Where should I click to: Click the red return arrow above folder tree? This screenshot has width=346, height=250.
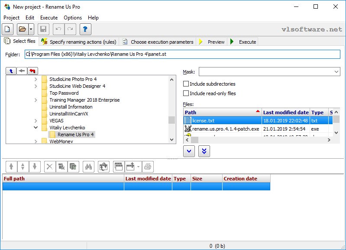click(x=32, y=71)
